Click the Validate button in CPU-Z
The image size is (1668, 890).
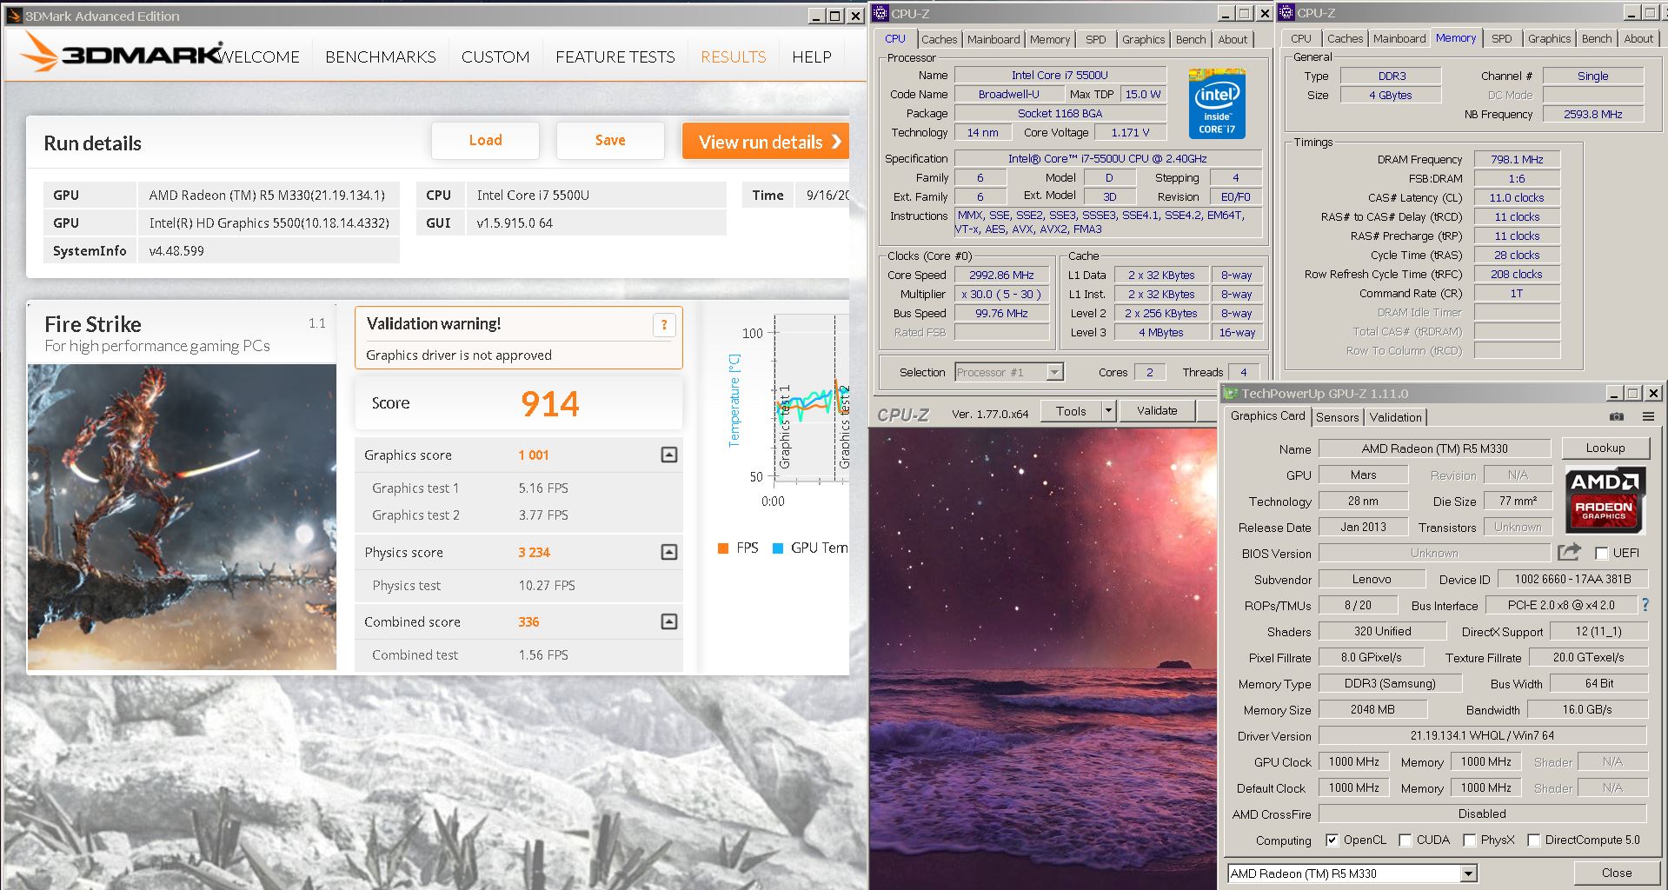pos(1157,410)
